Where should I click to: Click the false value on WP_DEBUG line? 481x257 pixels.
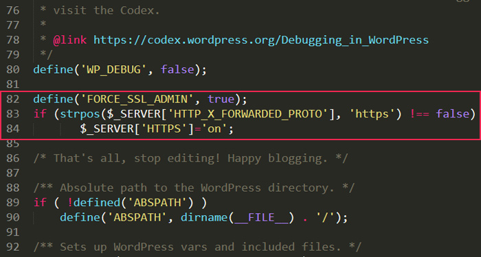point(177,69)
